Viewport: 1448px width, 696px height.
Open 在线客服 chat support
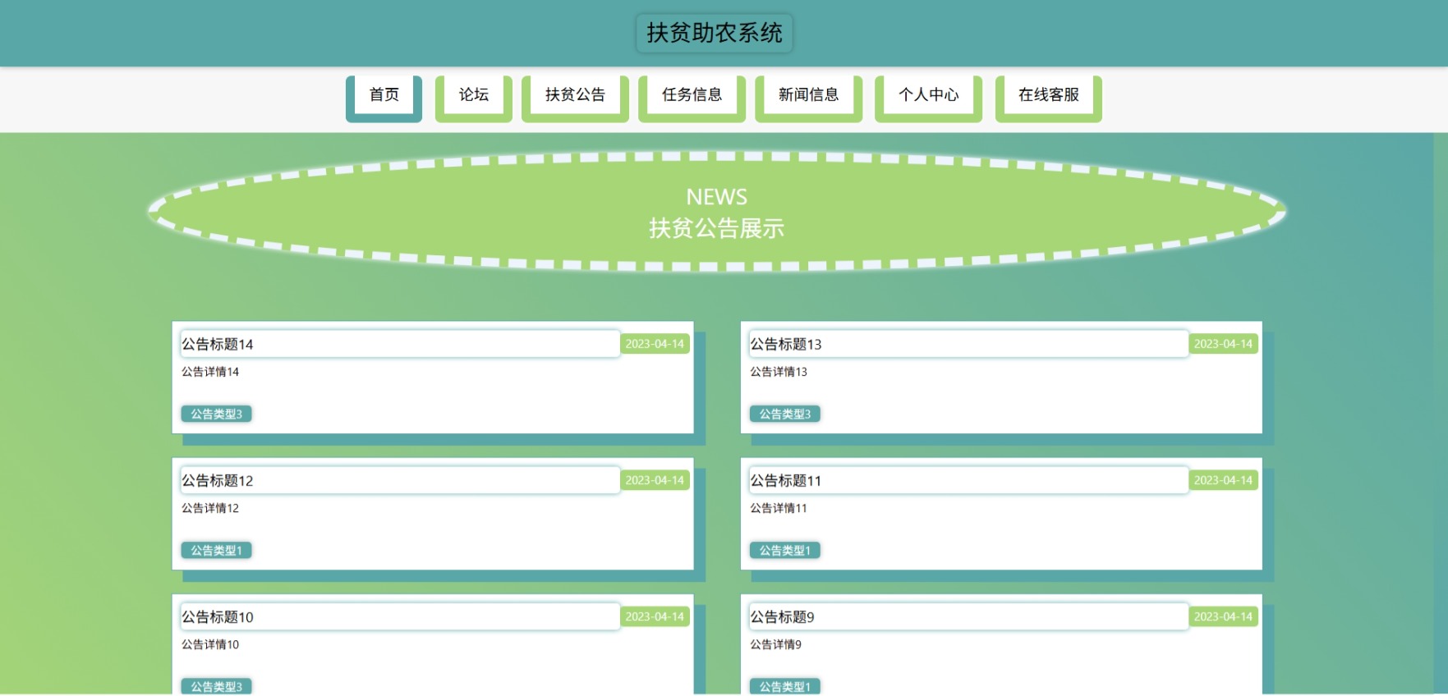pyautogui.click(x=1048, y=98)
